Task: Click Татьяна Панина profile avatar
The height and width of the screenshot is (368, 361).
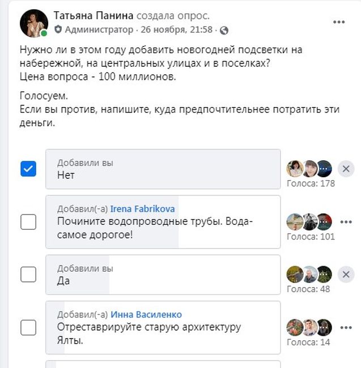Action: pyautogui.click(x=34, y=23)
